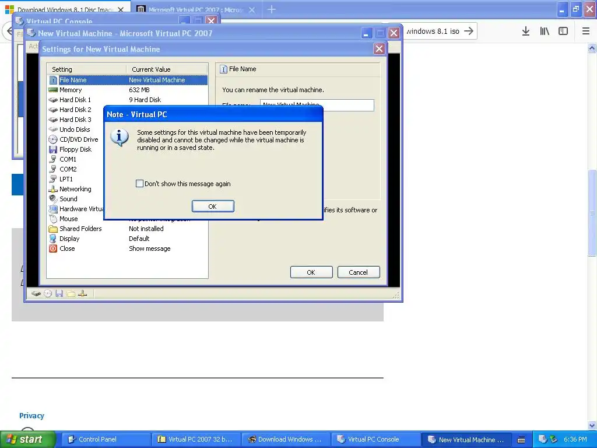The width and height of the screenshot is (597, 448).
Task: Click the browser search go arrow
Action: point(469,31)
